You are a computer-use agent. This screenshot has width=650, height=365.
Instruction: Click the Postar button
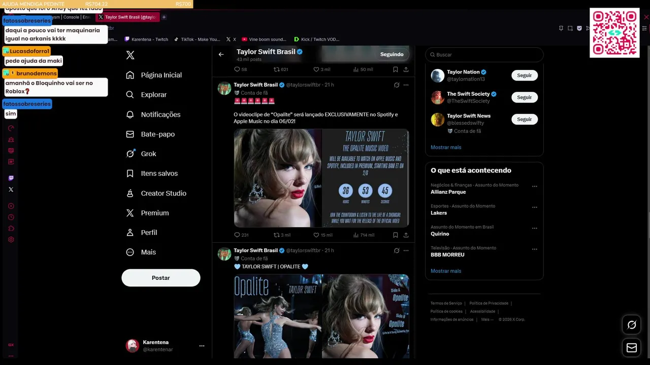tap(161, 278)
